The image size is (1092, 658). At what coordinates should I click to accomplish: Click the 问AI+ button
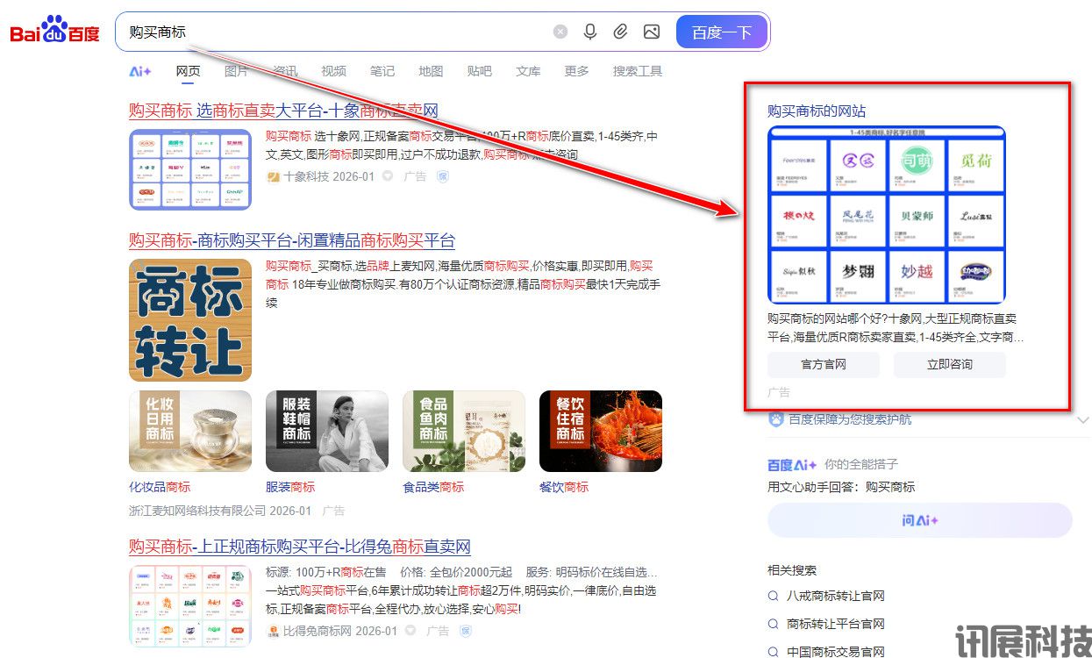coord(919,520)
